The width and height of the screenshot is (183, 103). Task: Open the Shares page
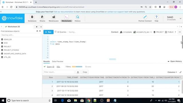(42, 18)
